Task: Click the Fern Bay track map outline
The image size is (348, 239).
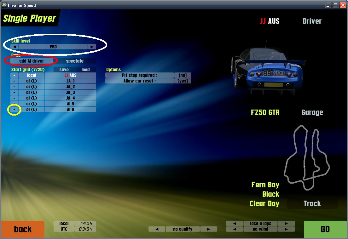Action: (307, 158)
